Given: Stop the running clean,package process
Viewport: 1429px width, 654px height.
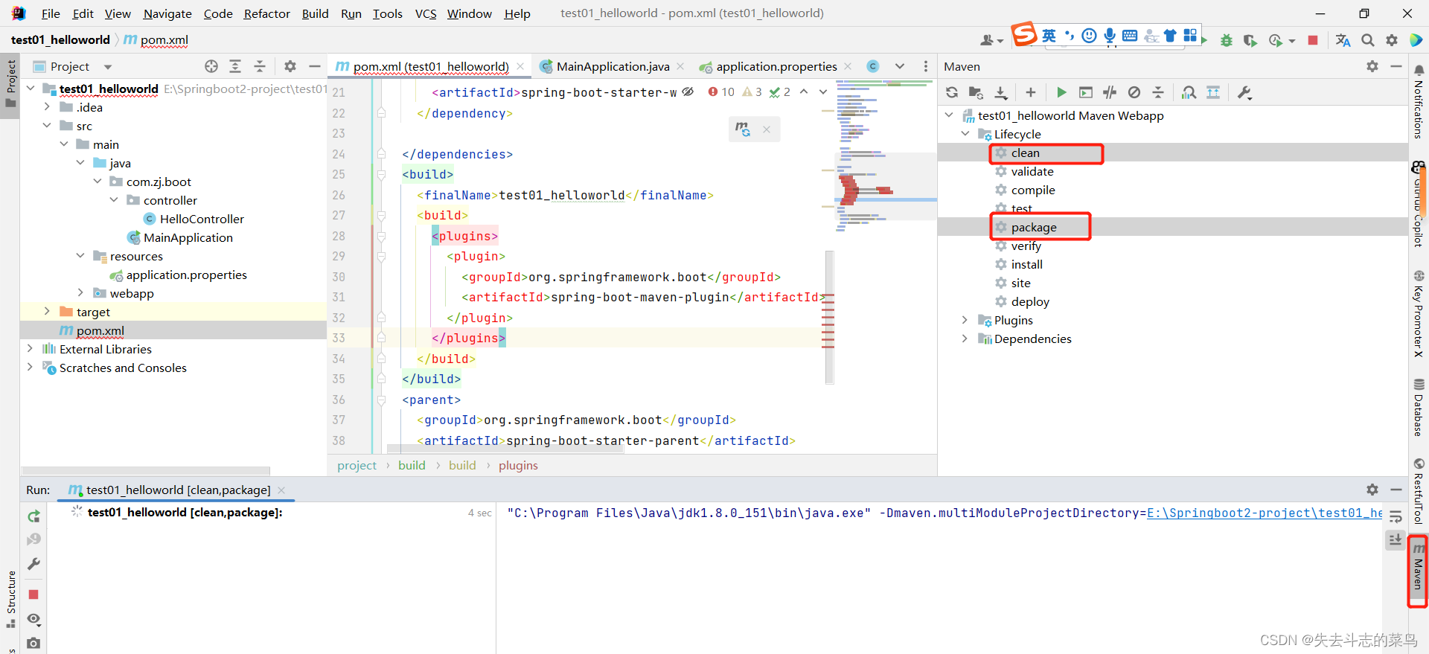Looking at the screenshot, I should [x=33, y=594].
